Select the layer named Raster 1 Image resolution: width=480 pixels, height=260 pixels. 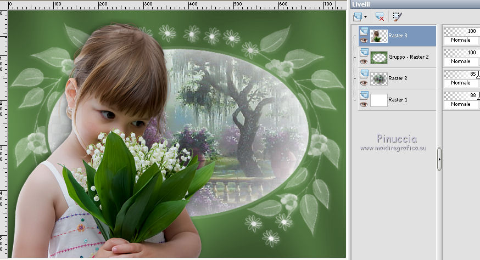pyautogui.click(x=398, y=100)
